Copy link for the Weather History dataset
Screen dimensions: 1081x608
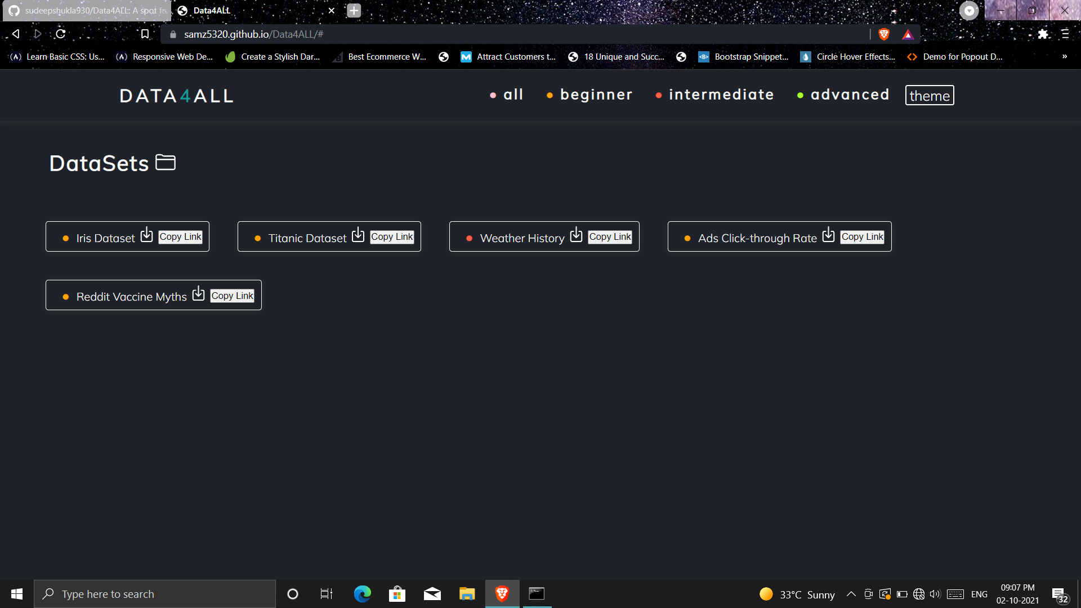pos(610,237)
